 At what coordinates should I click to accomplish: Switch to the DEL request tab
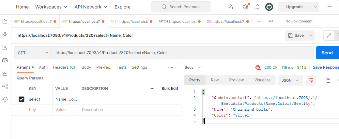pos(228,21)
